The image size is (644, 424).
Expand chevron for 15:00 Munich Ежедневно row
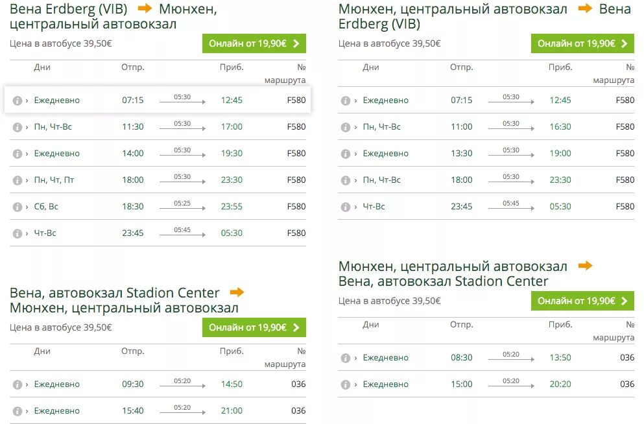click(x=355, y=384)
